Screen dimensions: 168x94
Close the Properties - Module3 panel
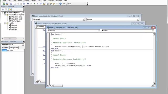(x=23, y=42)
